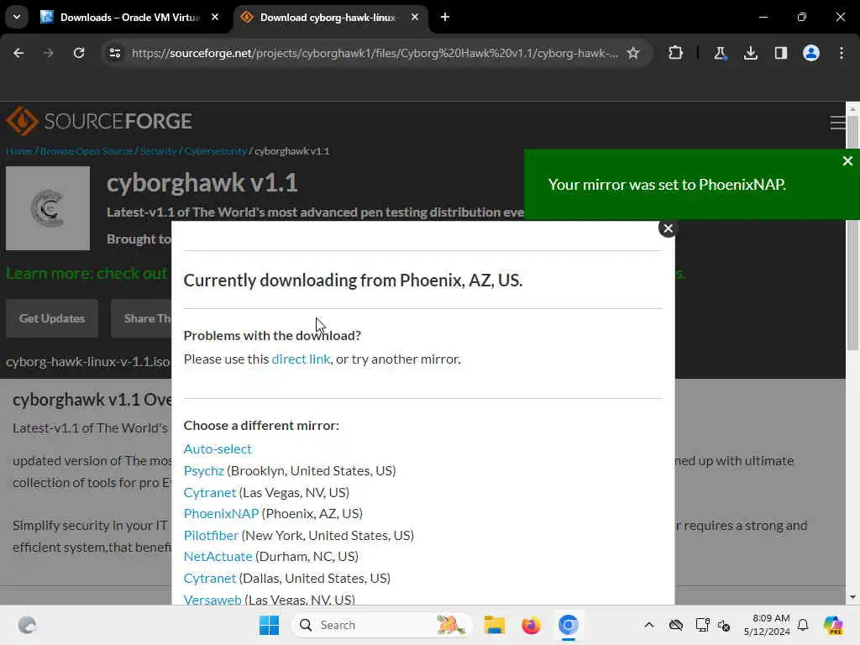Open the Cybersecurity breadcrumb link
The image size is (860, 645).
tap(216, 151)
